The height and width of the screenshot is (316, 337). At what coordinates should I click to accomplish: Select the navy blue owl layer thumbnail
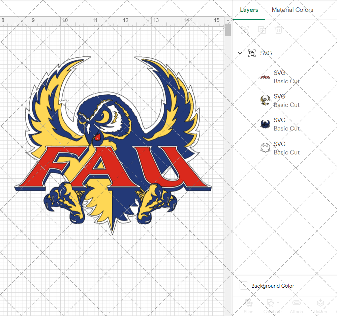tap(265, 124)
